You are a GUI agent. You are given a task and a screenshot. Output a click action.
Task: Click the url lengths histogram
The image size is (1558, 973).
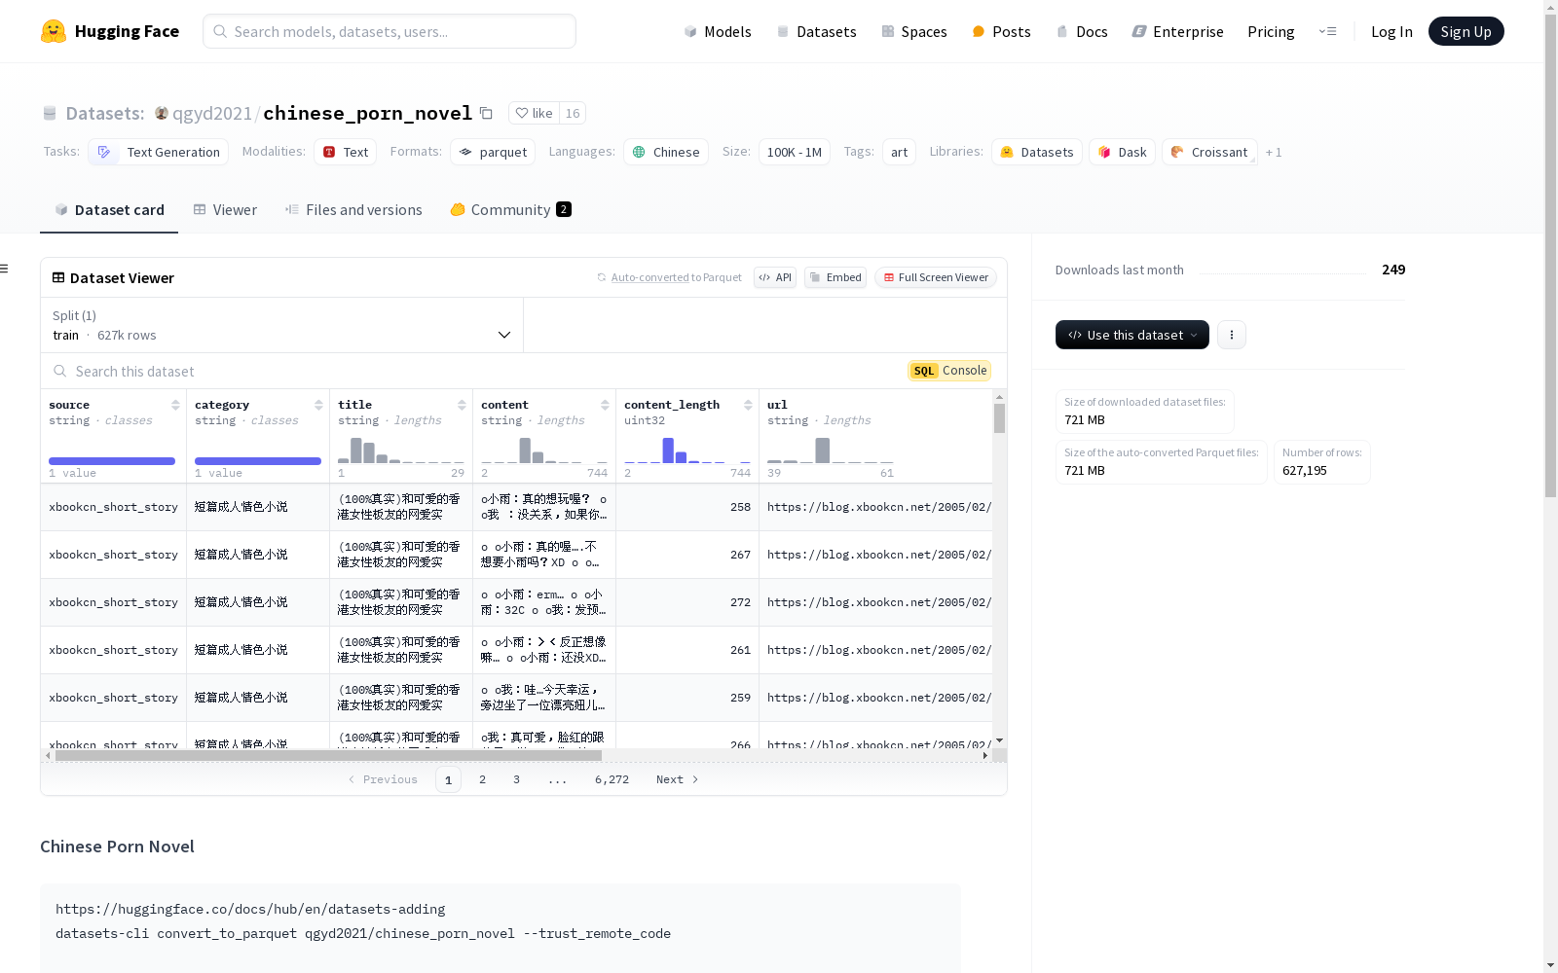(x=831, y=450)
